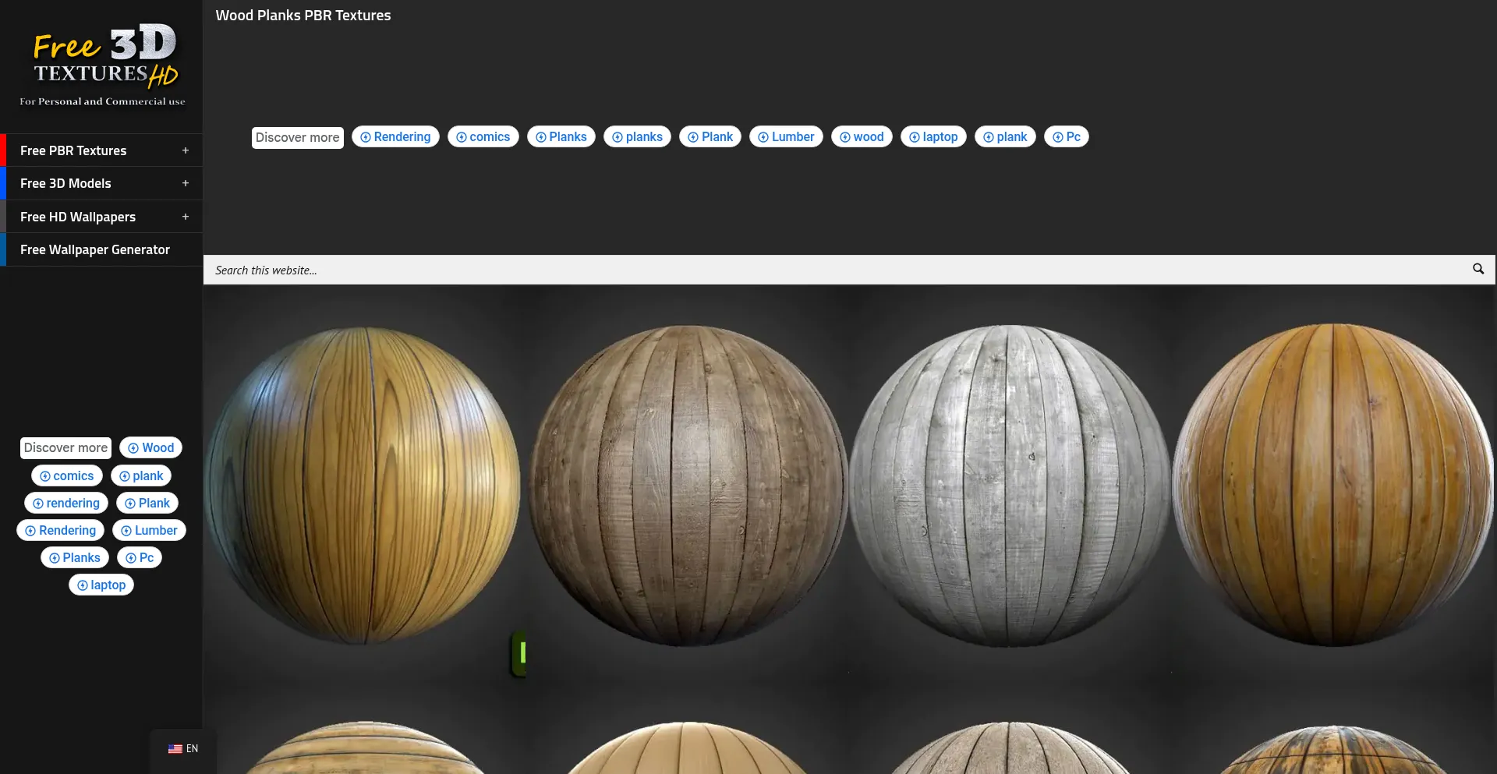Expand Free 3D Models plus toggle
This screenshot has height=774, width=1497.
[x=186, y=183]
